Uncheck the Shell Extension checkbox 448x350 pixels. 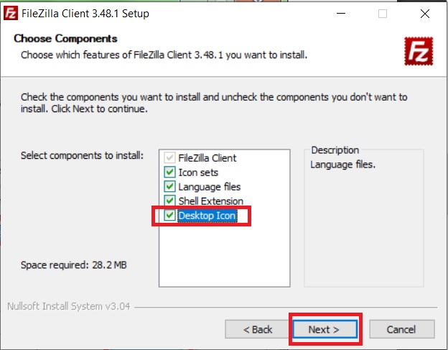pos(169,201)
